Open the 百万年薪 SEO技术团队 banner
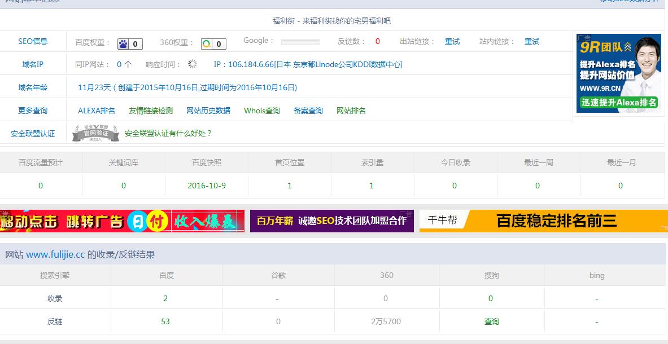Image resolution: width=668 pixels, height=344 pixels. click(x=331, y=221)
